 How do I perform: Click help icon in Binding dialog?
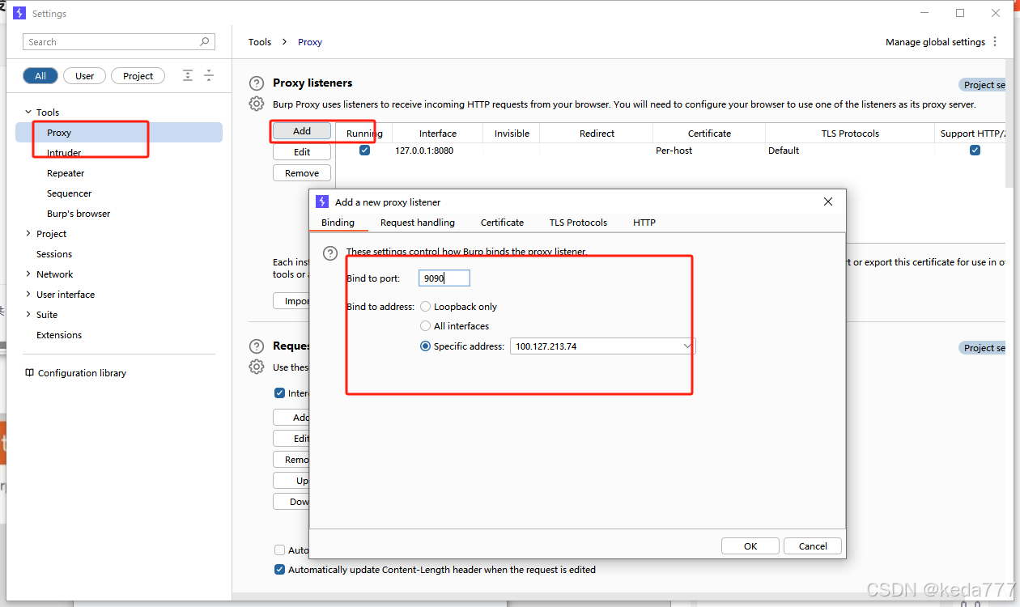(329, 253)
